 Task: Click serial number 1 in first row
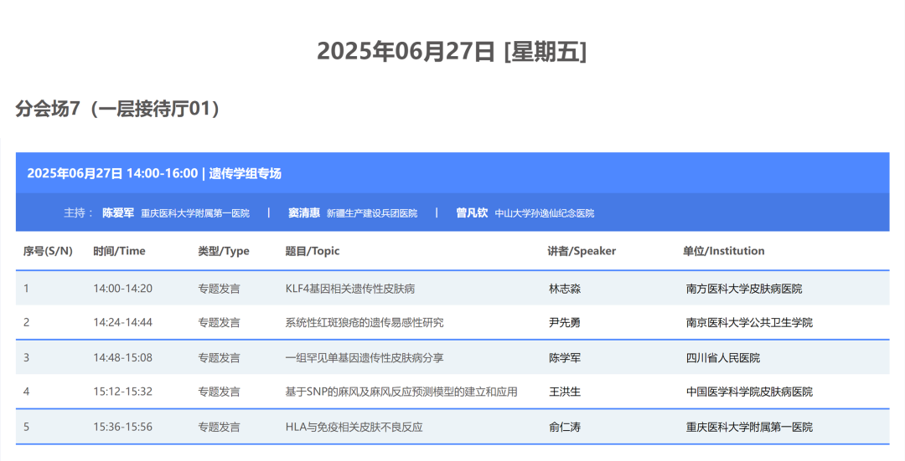26,289
